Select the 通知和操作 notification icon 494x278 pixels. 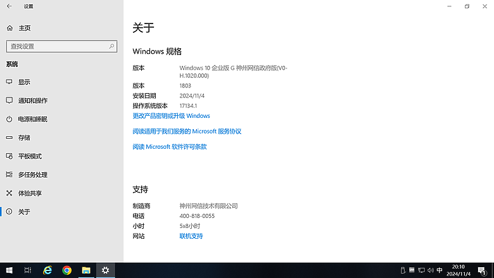(9, 101)
